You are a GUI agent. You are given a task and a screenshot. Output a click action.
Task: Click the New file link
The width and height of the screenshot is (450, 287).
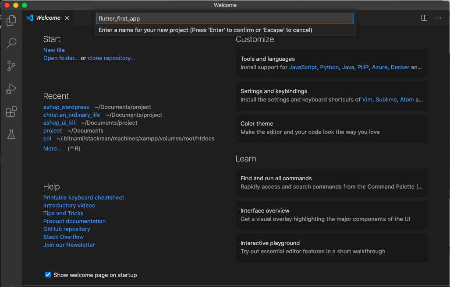(54, 50)
